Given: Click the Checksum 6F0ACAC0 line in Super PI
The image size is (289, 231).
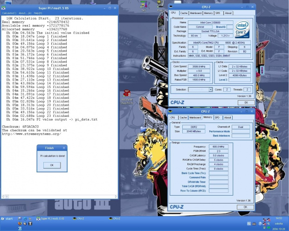Looking at the screenshot, I should pos(21,127).
